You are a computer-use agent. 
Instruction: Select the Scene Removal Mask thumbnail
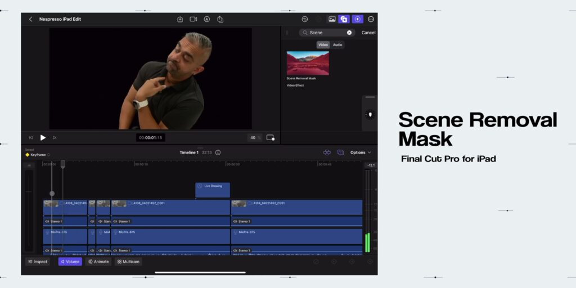pos(308,63)
